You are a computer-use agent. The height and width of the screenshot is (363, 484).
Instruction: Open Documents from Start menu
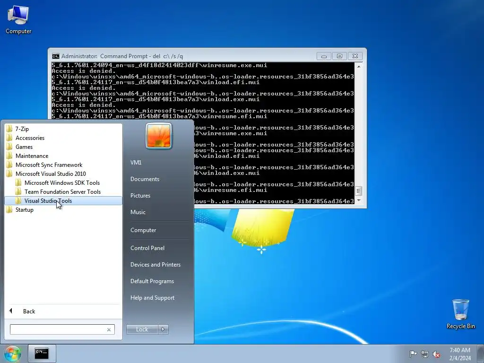145,179
